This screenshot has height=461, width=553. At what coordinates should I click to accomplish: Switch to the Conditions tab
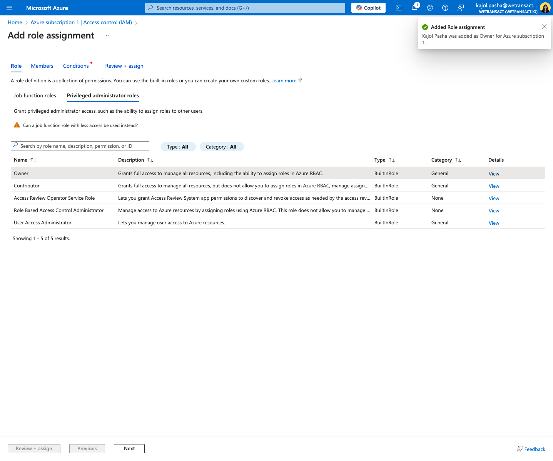tap(76, 66)
